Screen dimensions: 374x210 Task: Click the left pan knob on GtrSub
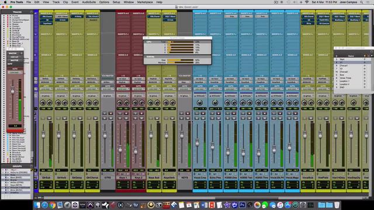click(x=43, y=103)
